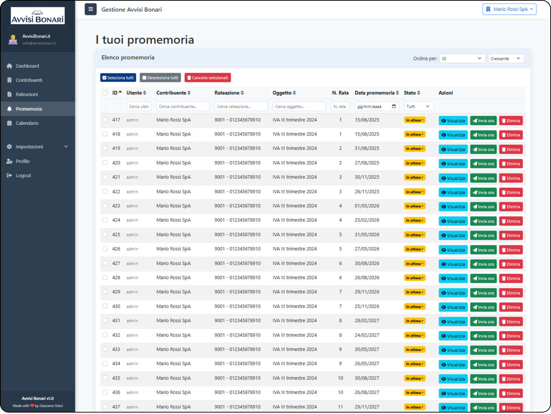Click the In attesa status badge of row 418
Viewport: 551px width, 414px height.
click(414, 135)
